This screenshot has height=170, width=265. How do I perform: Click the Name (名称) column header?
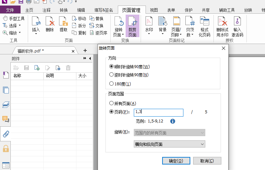click(27, 76)
